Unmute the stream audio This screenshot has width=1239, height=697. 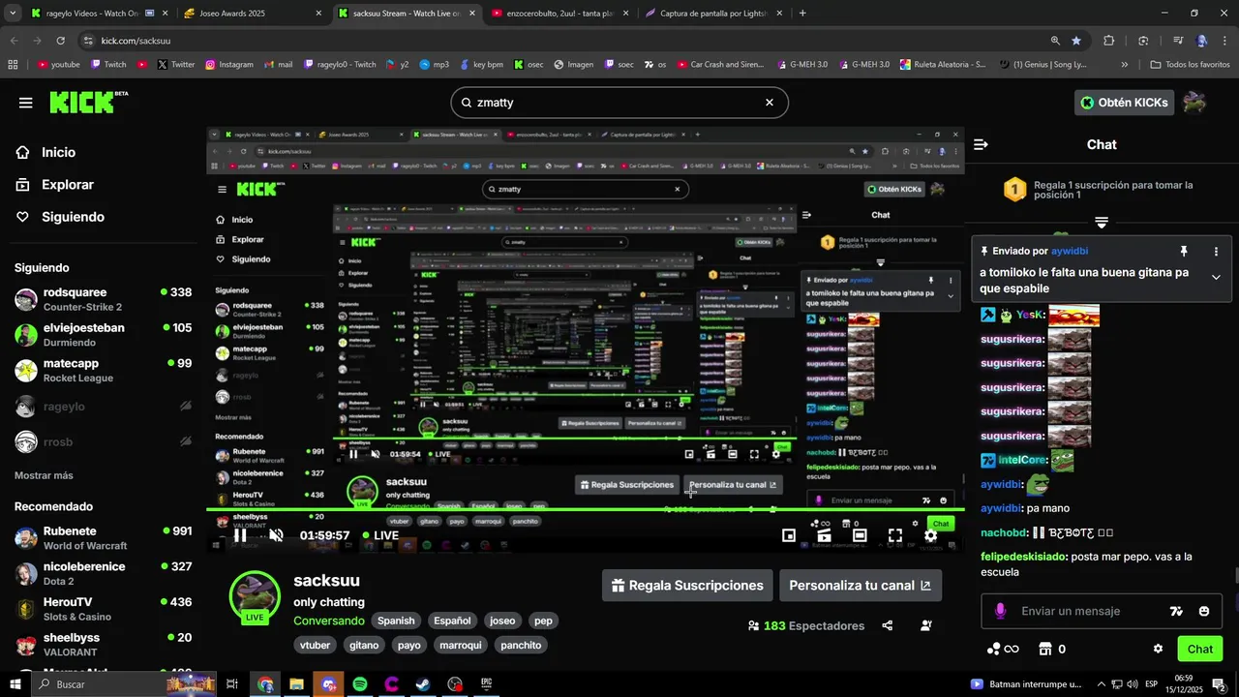[x=276, y=535]
